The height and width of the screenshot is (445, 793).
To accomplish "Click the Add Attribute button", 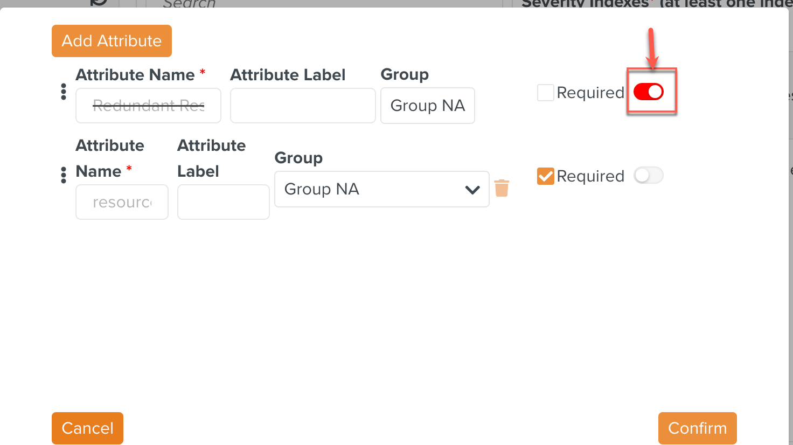I will click(112, 41).
